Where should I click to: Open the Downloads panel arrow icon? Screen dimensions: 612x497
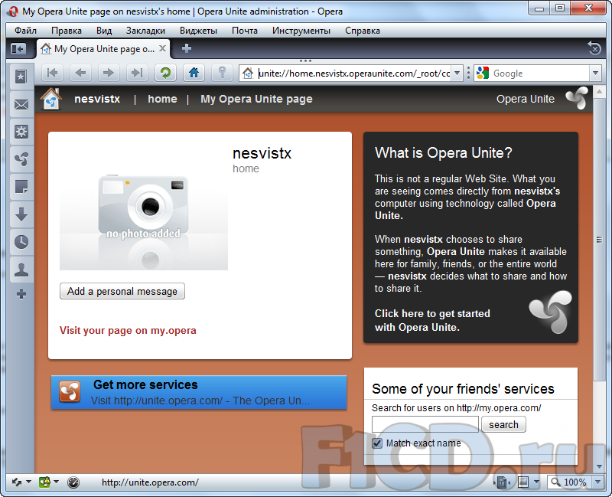[x=21, y=214]
